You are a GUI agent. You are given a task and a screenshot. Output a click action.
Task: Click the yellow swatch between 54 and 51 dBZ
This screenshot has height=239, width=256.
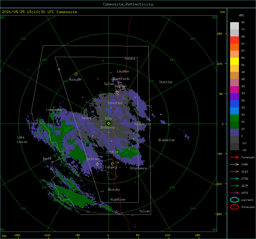(234, 61)
